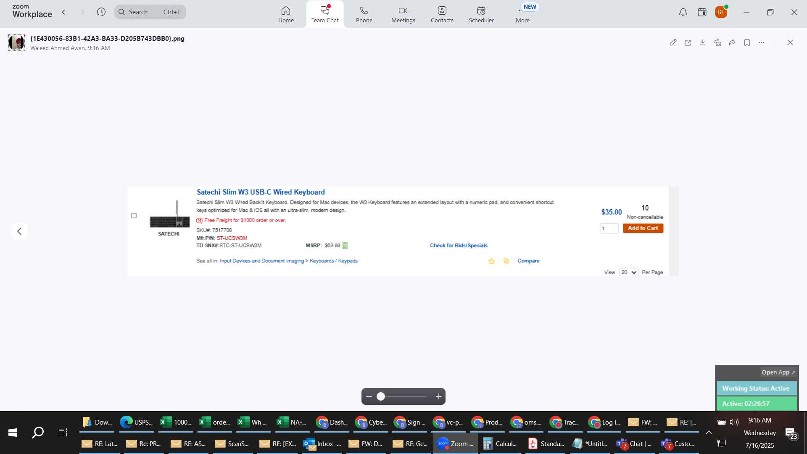This screenshot has width=807, height=454.
Task: Open the history clock icon
Action: (101, 12)
